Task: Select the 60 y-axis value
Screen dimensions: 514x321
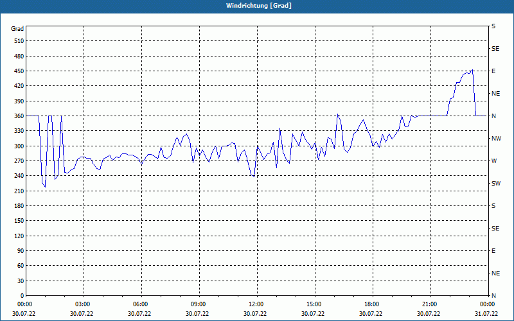Action: tap(21, 265)
